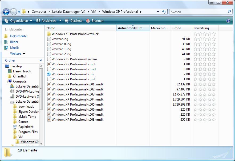Click the Ansichten button

pyautogui.click(x=46, y=21)
